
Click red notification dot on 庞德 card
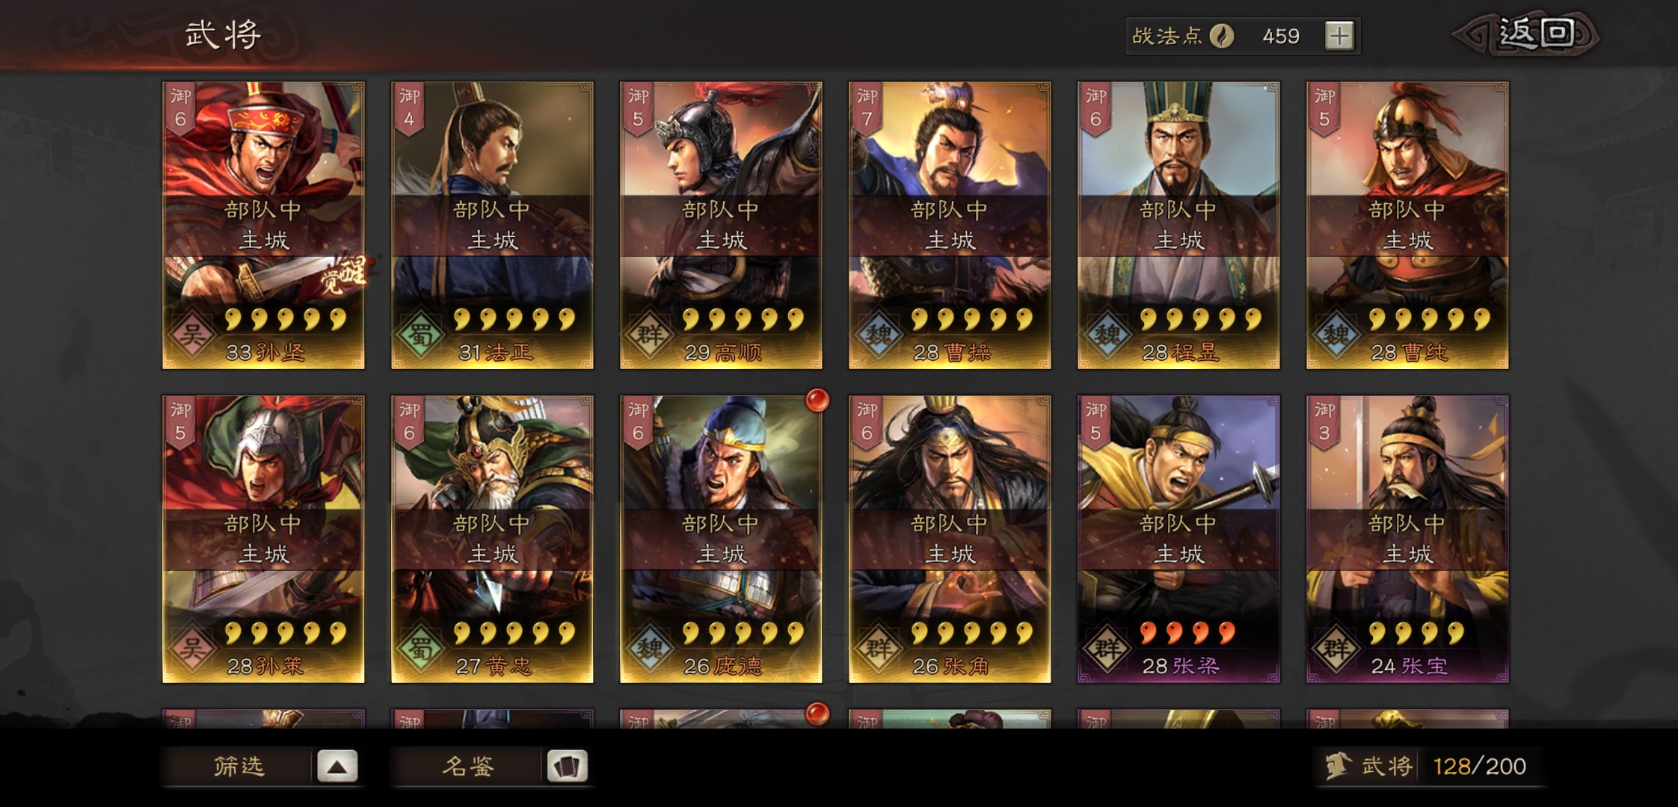[x=817, y=401]
